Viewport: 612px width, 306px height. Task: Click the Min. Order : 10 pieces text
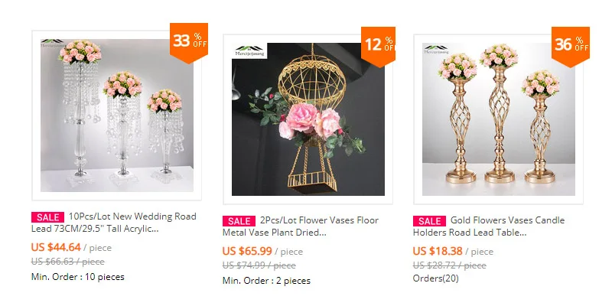[78, 277]
